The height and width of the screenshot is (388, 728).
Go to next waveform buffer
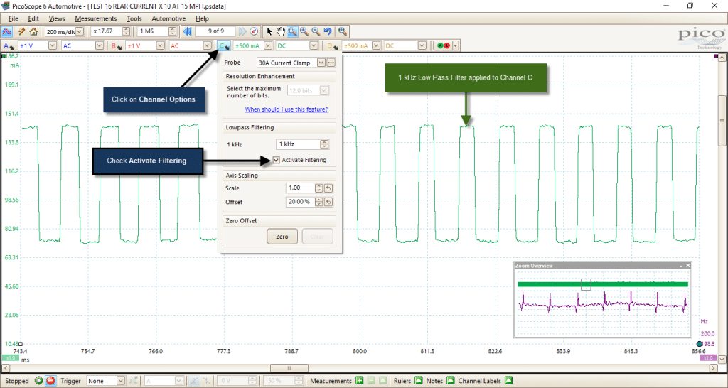(x=242, y=31)
